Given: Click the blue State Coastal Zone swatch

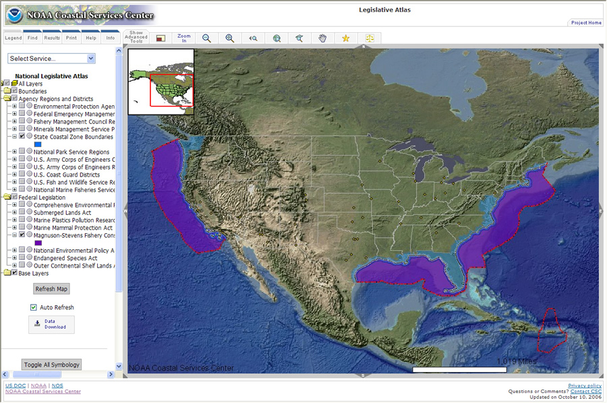Looking at the screenshot, I should tap(38, 144).
